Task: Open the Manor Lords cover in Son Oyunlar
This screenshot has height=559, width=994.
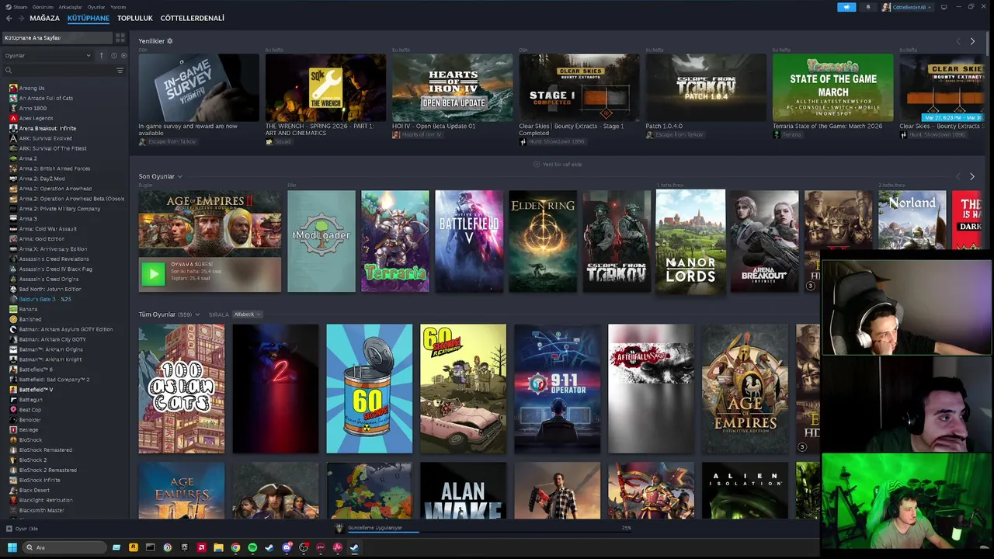Action: 690,241
